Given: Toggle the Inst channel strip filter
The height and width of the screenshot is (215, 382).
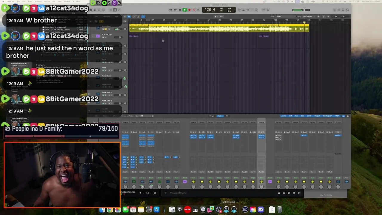Looking at the screenshot, I should click(x=290, y=116).
